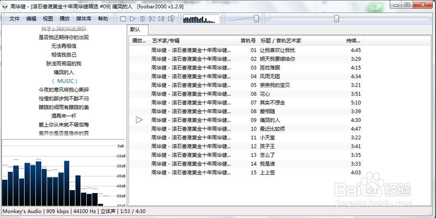The image size is (436, 218).
Task: Open the 播放 menu
Action: pyautogui.click(x=64, y=19)
